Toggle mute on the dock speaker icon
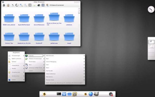 point(111,94)
